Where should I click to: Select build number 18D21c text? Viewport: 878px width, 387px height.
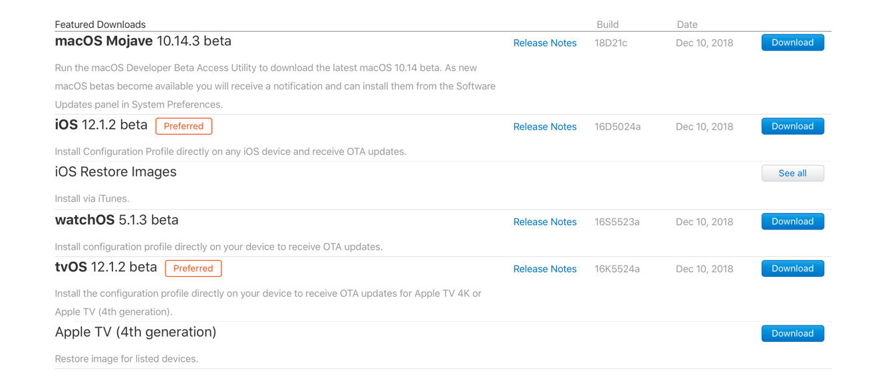[611, 43]
